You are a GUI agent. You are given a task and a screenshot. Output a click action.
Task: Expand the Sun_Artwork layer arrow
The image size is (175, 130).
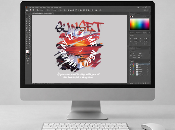pyautogui.click(x=135, y=64)
